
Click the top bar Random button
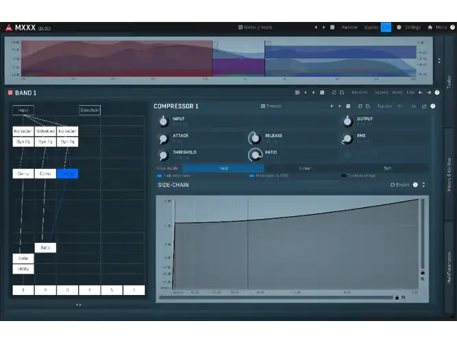[x=349, y=27]
